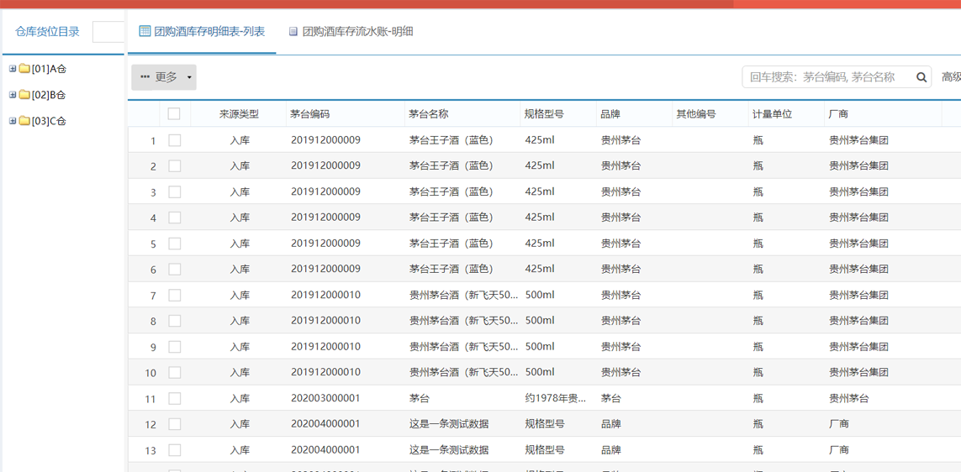Focus the 茅台编码 search input field
Screen dimensions: 961x472
(x=828, y=77)
